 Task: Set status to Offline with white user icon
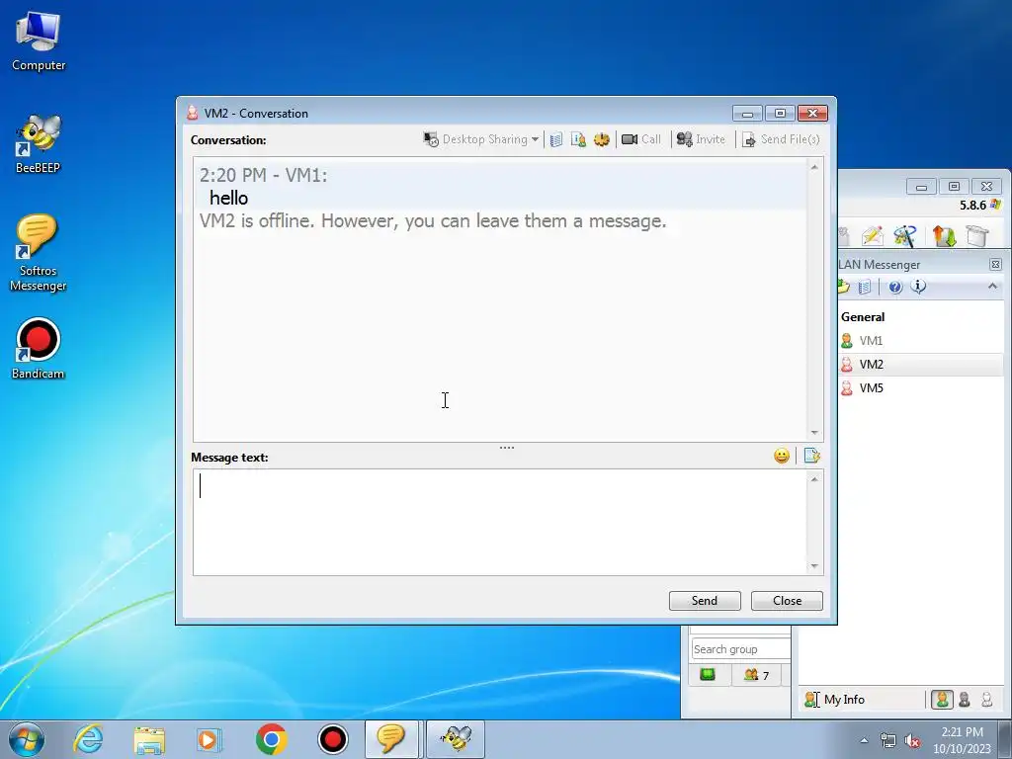tap(987, 700)
